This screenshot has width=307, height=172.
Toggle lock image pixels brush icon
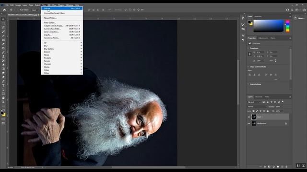point(257,111)
